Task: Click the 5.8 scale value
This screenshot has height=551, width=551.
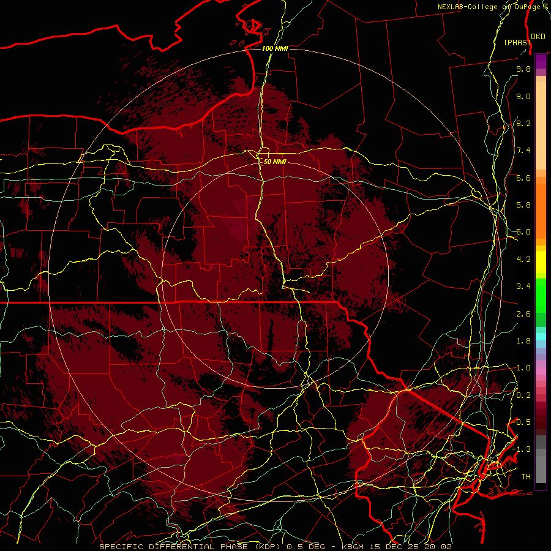Action: coord(523,205)
